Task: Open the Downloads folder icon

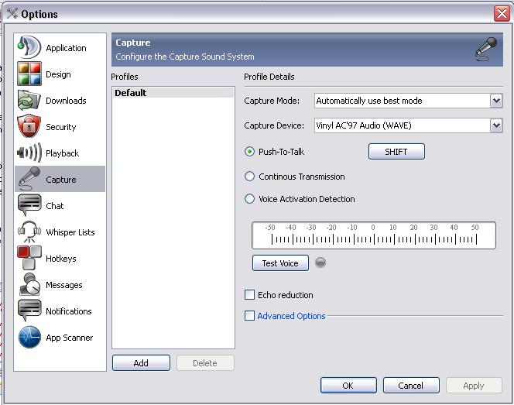Action: click(29, 100)
